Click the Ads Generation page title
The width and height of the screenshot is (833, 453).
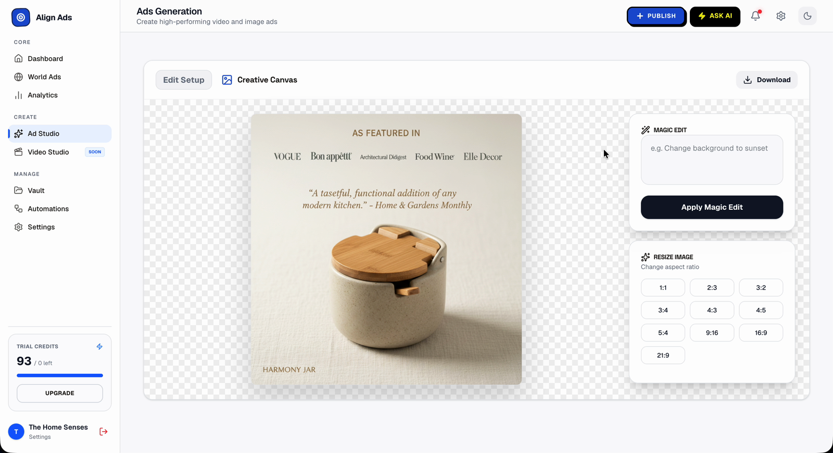169,11
